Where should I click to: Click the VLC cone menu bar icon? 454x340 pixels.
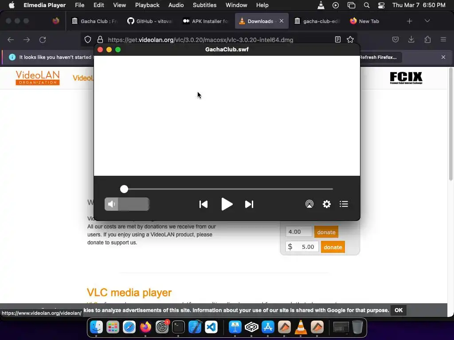point(321,5)
